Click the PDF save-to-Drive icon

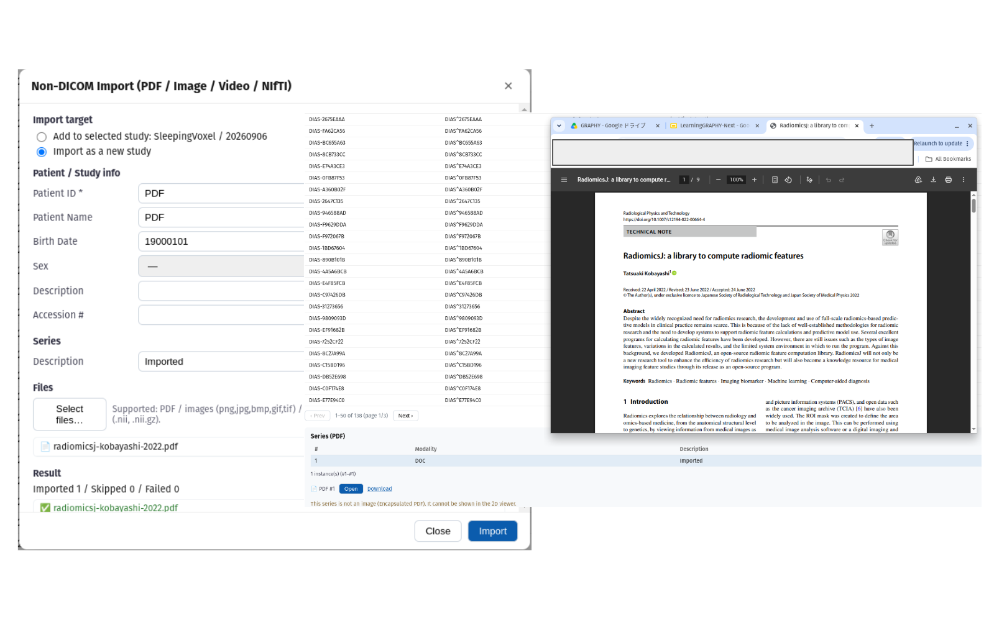[918, 180]
